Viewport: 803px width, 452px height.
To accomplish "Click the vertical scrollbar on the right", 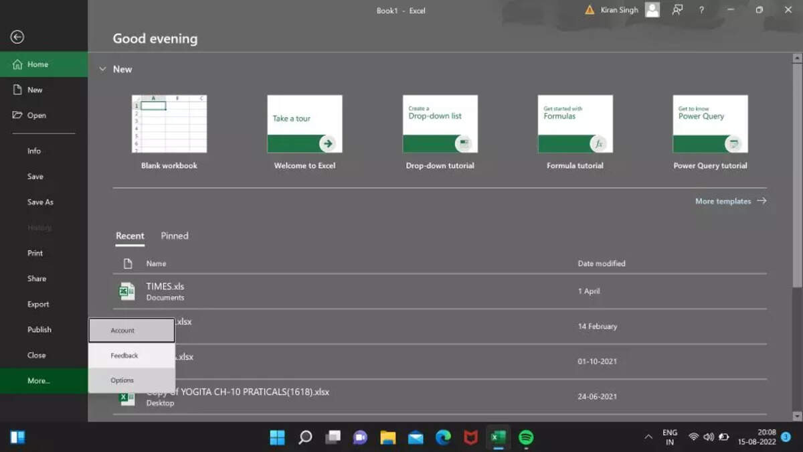I will [796, 236].
